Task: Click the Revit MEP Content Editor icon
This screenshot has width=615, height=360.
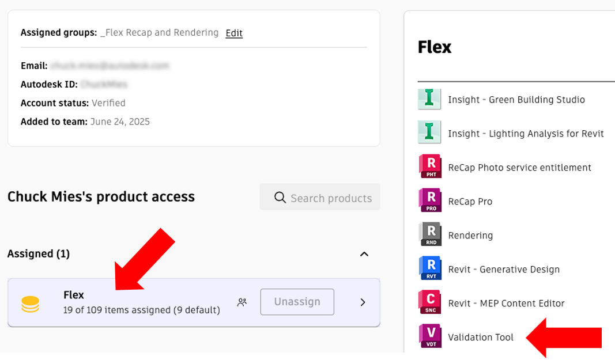Action: click(x=430, y=302)
